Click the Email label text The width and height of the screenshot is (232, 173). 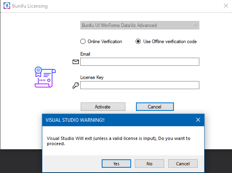85,54
